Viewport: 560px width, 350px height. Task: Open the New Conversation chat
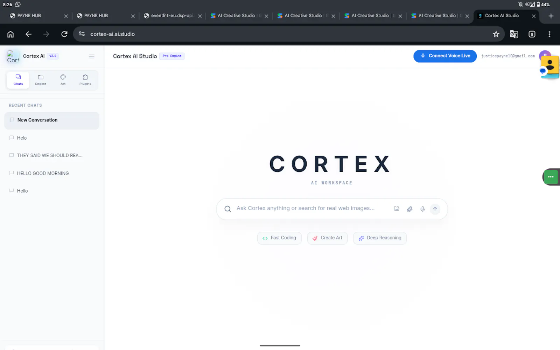(52, 120)
